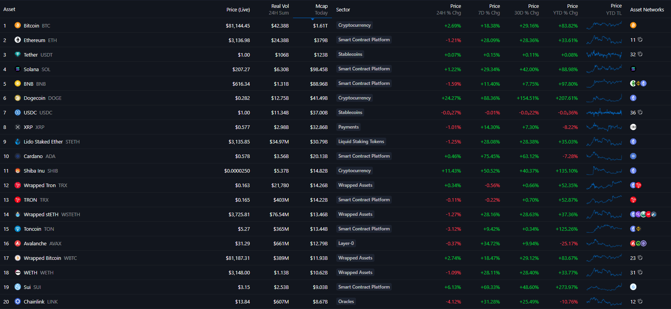671x309 pixels.
Task: Click the Toncoin logo icon
Action: [17, 229]
